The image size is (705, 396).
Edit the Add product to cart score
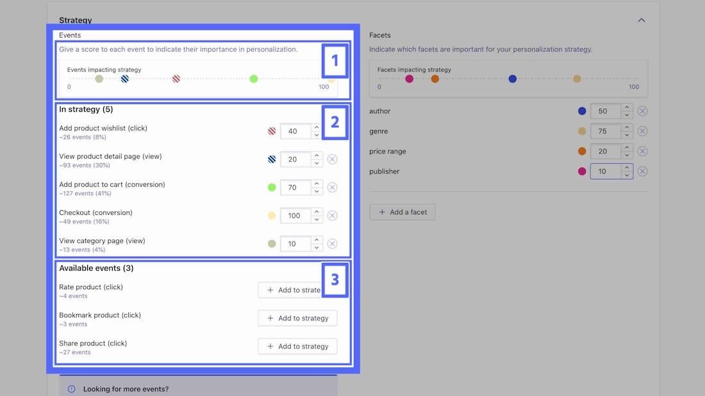click(x=295, y=187)
